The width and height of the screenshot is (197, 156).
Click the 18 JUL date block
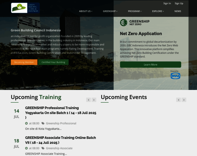(x=16, y=144)
